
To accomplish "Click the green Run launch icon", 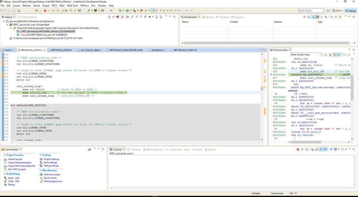I will coord(127,10).
